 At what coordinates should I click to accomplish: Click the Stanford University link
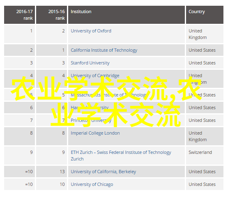click(x=90, y=63)
